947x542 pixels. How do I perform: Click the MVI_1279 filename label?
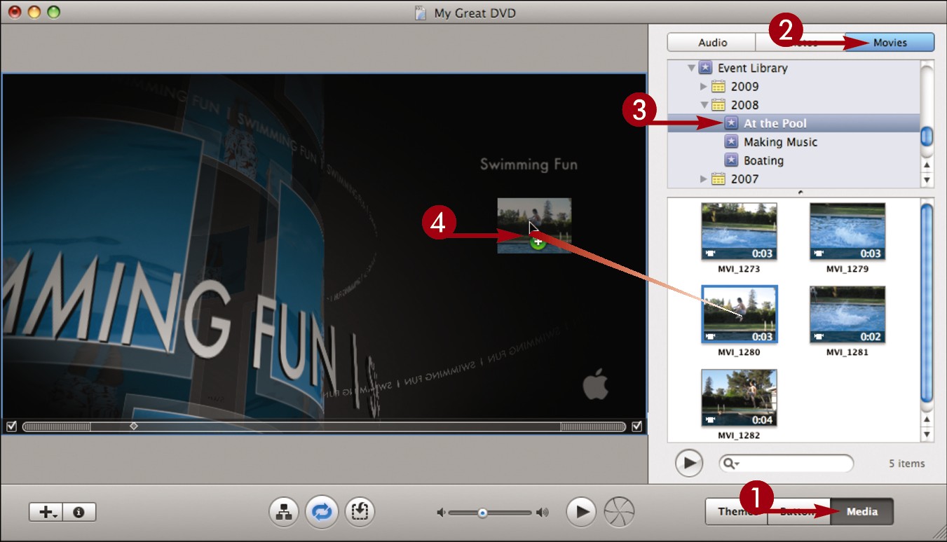coord(847,269)
